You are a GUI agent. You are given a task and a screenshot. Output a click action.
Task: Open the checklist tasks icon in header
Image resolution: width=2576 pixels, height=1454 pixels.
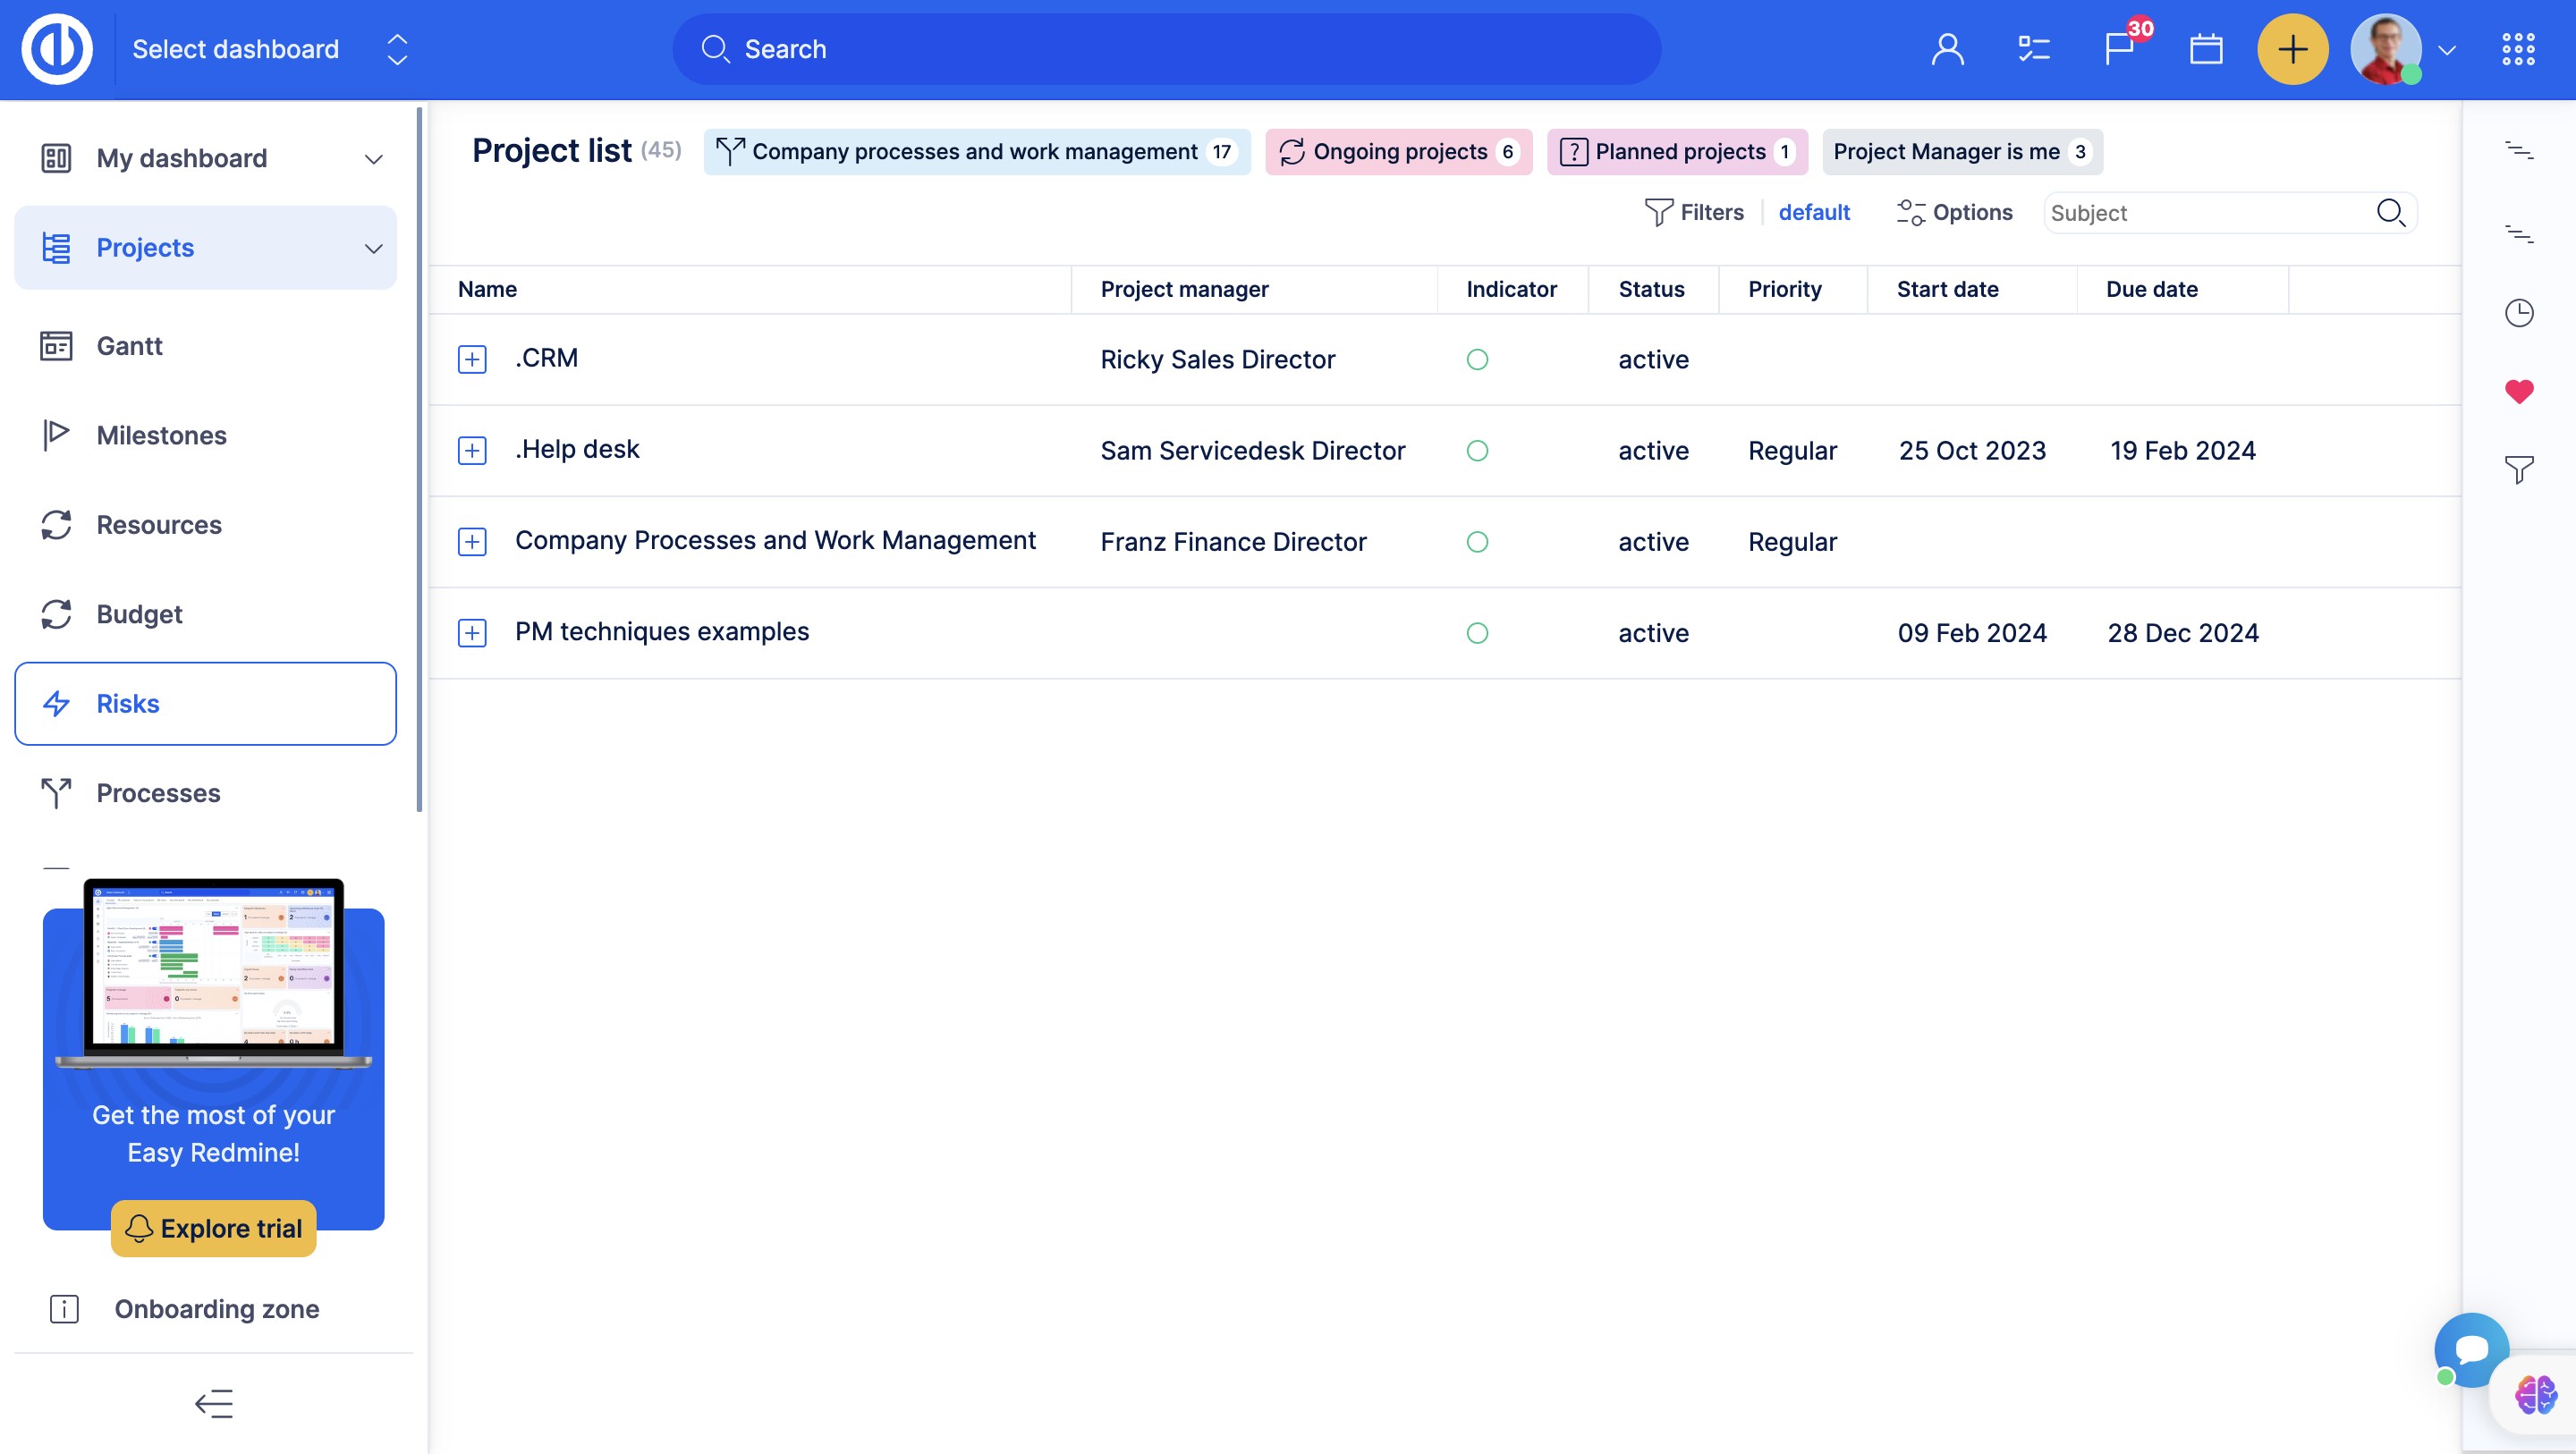(x=2033, y=49)
